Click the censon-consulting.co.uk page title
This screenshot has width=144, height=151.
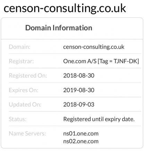point(65,9)
